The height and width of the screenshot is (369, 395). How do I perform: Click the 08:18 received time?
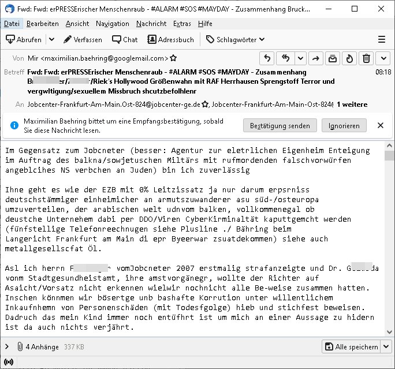(383, 72)
